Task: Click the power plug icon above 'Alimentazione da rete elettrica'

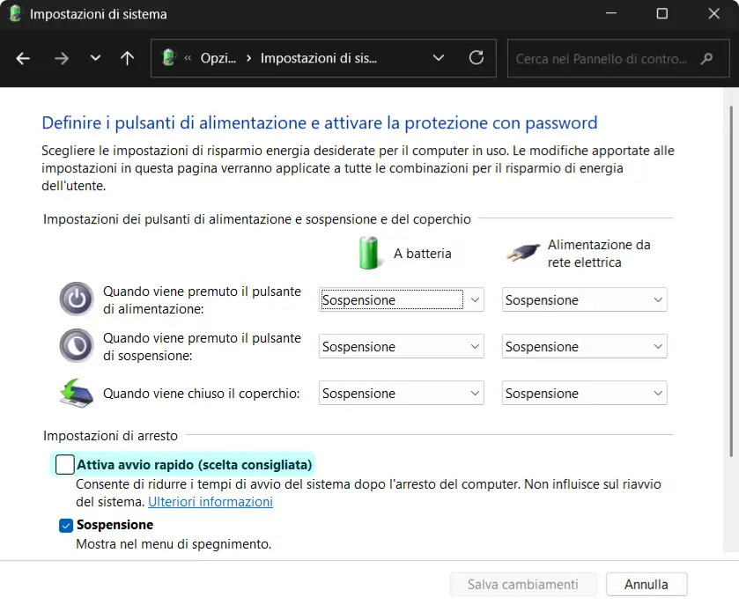Action: 524,251
